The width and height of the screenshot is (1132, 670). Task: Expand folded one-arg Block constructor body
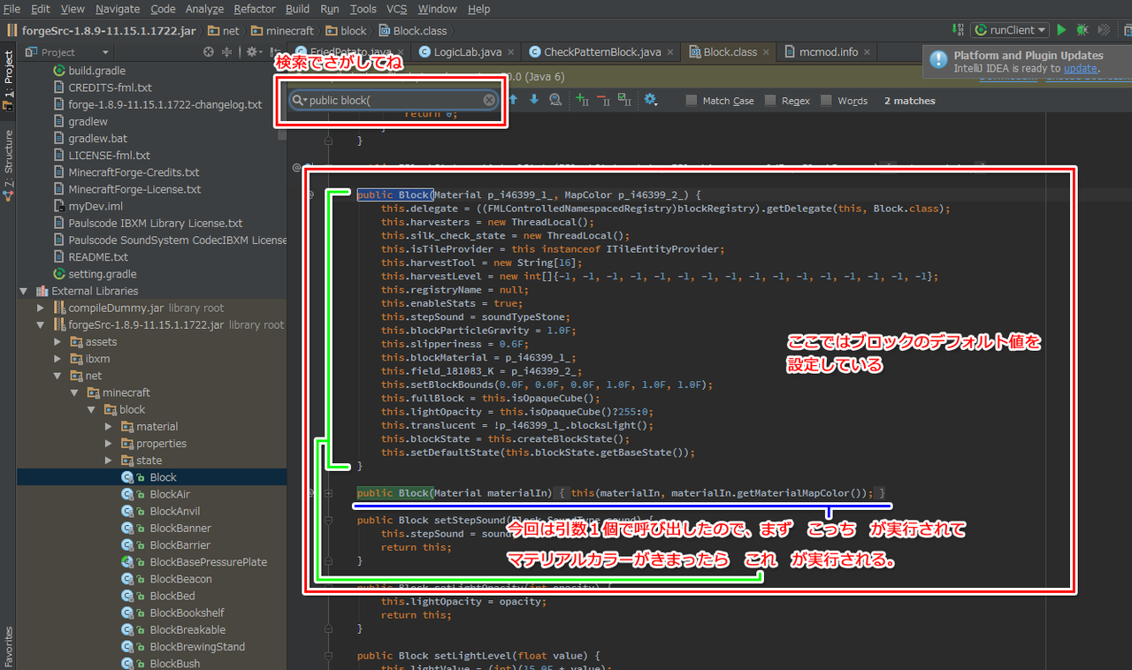pyautogui.click(x=328, y=493)
